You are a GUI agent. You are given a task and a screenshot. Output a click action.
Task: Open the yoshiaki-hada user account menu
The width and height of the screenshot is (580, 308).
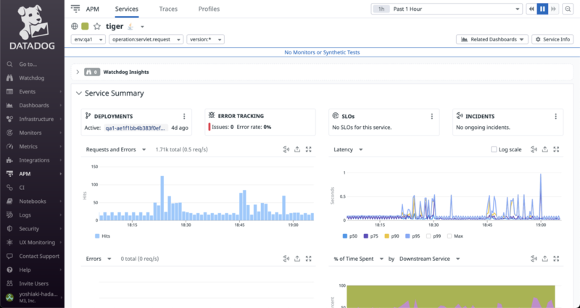coord(32,297)
